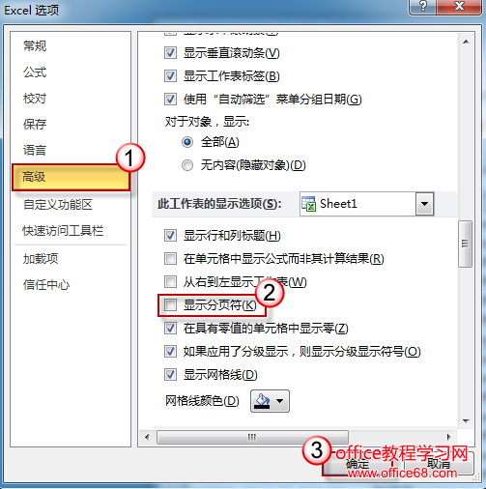This screenshot has width=486, height=489.
Task: Select the 无内容(隐藏对象) radio button
Action: tap(187, 165)
